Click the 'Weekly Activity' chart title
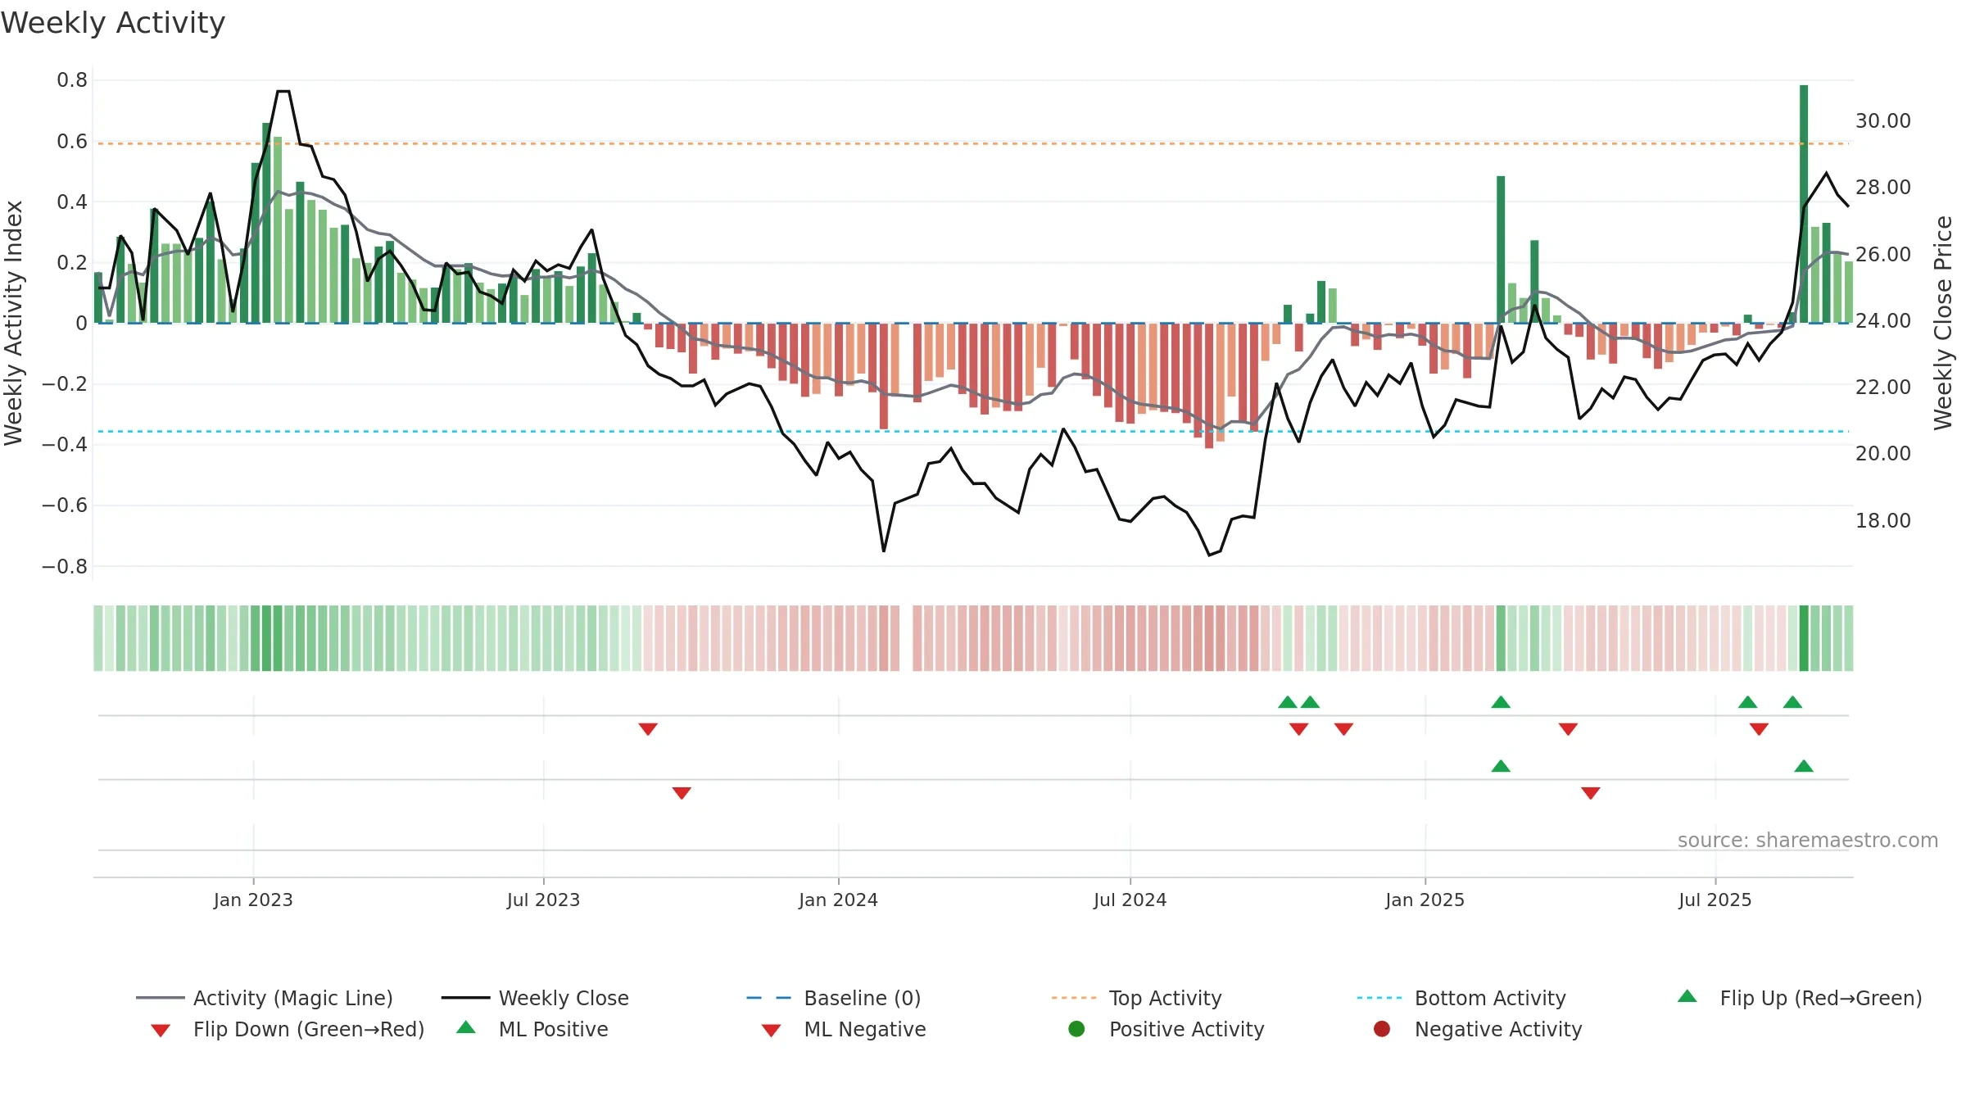1966x1106 pixels. tap(113, 23)
